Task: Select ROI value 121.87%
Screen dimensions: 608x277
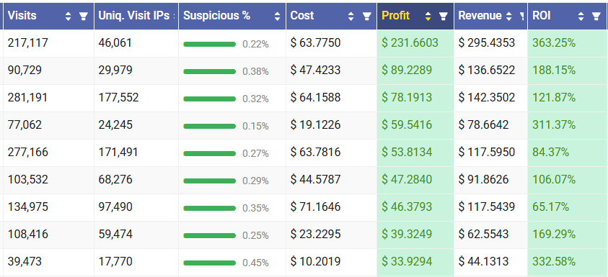Action: point(554,98)
